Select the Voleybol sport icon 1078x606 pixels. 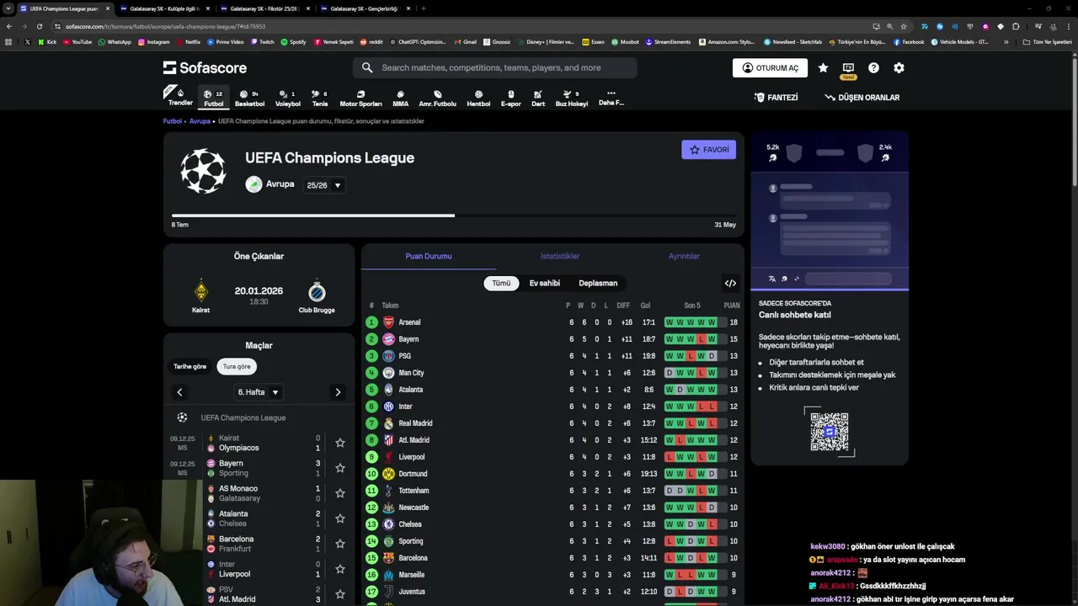click(287, 98)
